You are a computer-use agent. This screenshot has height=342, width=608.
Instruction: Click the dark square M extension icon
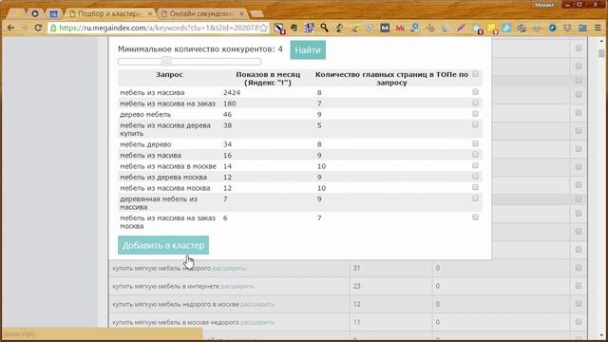pyautogui.click(x=384, y=28)
